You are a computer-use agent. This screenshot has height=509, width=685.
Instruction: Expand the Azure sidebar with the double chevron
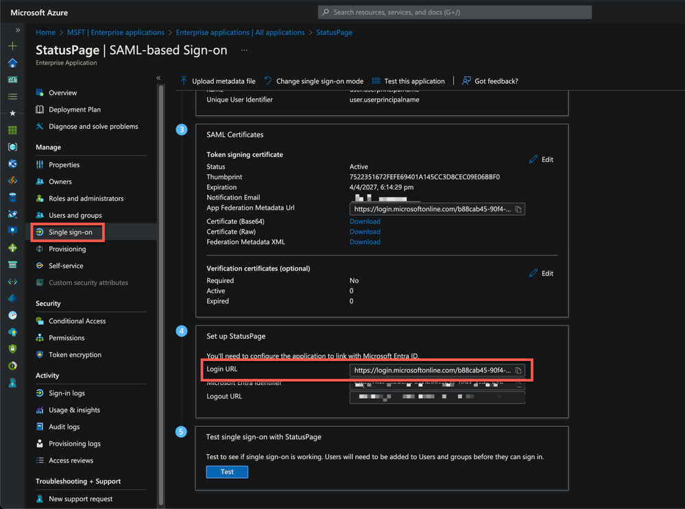17,30
